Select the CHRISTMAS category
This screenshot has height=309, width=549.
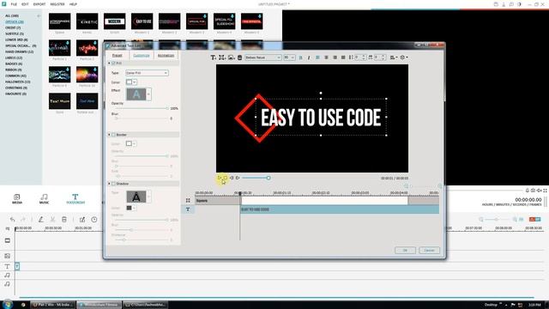(x=16, y=88)
